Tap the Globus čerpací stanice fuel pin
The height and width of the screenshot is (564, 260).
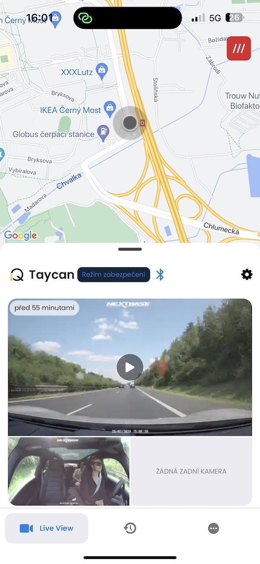103,133
